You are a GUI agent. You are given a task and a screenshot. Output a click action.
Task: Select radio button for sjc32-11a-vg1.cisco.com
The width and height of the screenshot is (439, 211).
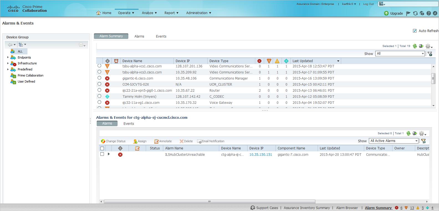[99, 102]
